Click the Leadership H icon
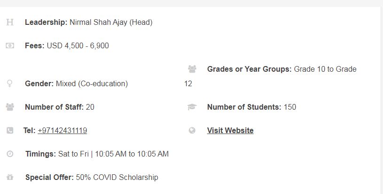The width and height of the screenshot is (383, 194). pyautogui.click(x=10, y=22)
